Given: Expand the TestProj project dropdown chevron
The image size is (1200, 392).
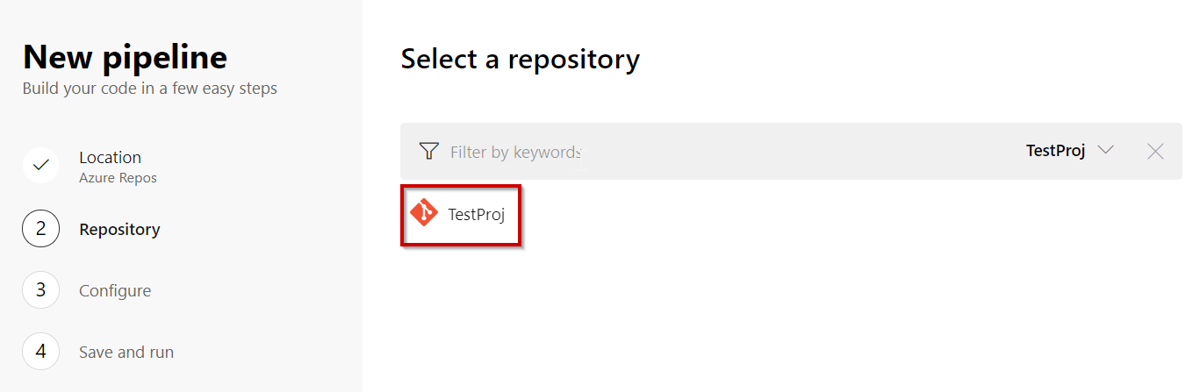Looking at the screenshot, I should pos(1106,151).
